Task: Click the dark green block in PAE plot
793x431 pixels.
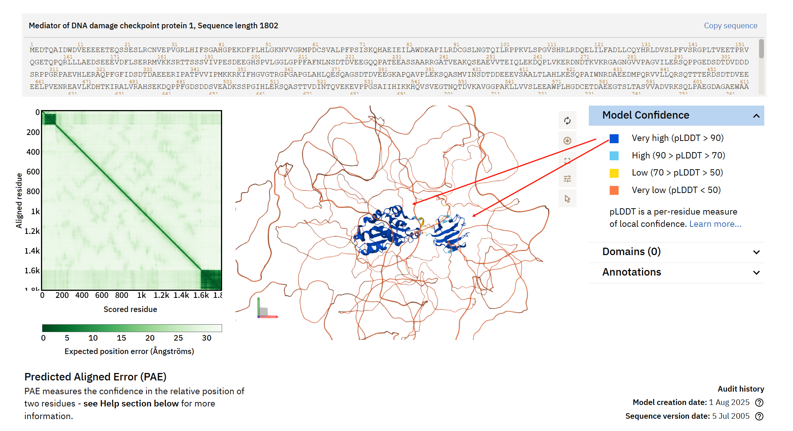Action: click(211, 279)
